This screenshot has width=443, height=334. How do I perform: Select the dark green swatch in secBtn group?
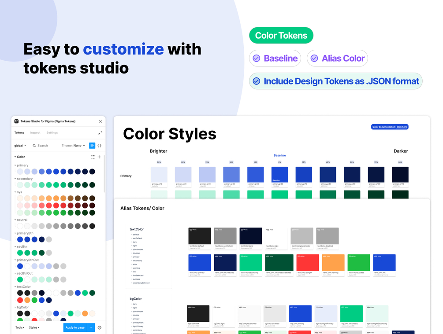(41, 253)
